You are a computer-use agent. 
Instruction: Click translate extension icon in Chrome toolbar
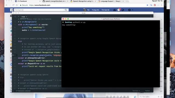pyautogui.click(x=151, y=5)
